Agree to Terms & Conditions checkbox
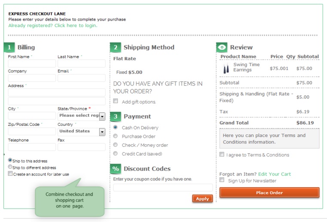 (x=222, y=155)
